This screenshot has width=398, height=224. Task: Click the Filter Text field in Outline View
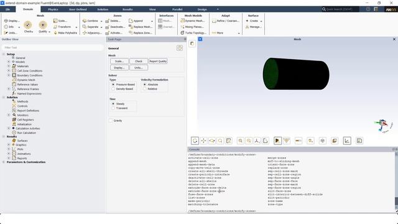52,47
